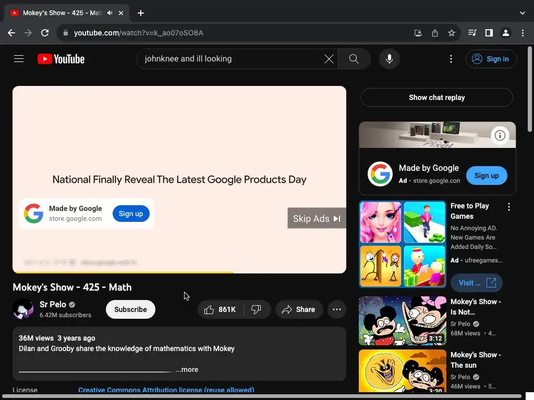
Task: Open Sr Pelo channel avatar
Action: pos(23,309)
